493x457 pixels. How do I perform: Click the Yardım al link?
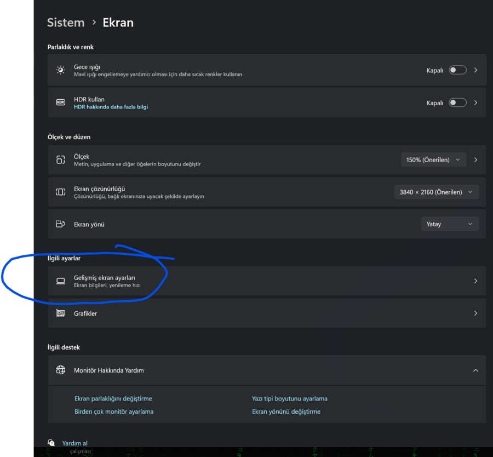tap(75, 443)
